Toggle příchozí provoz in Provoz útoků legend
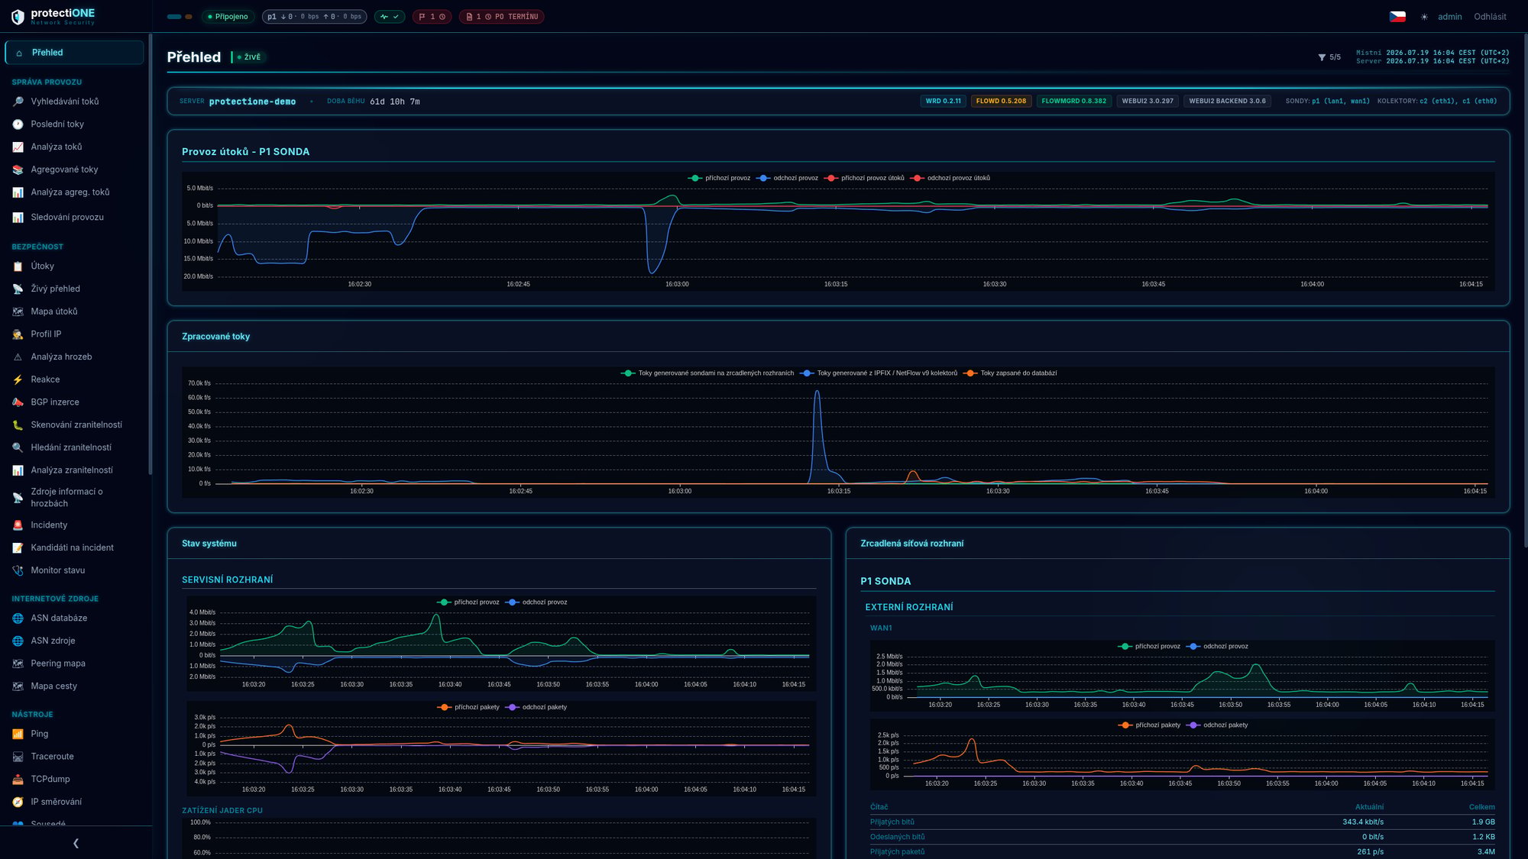Screen dimensions: 1528x859 (x=719, y=178)
